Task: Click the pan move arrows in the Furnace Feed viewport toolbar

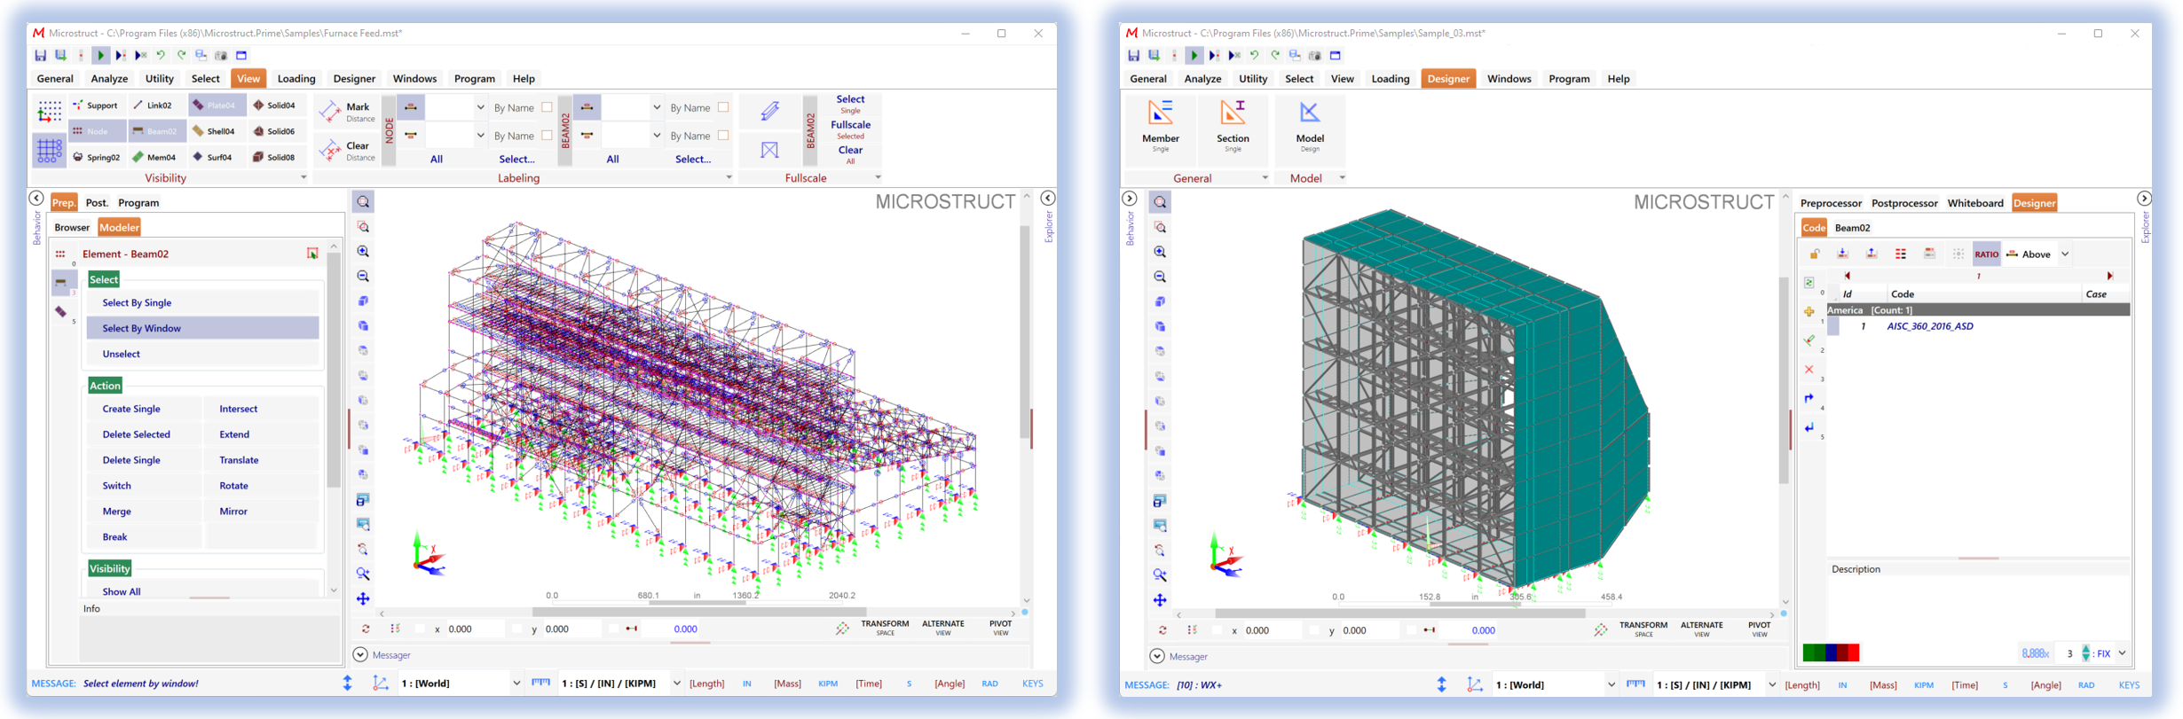Action: tap(363, 599)
